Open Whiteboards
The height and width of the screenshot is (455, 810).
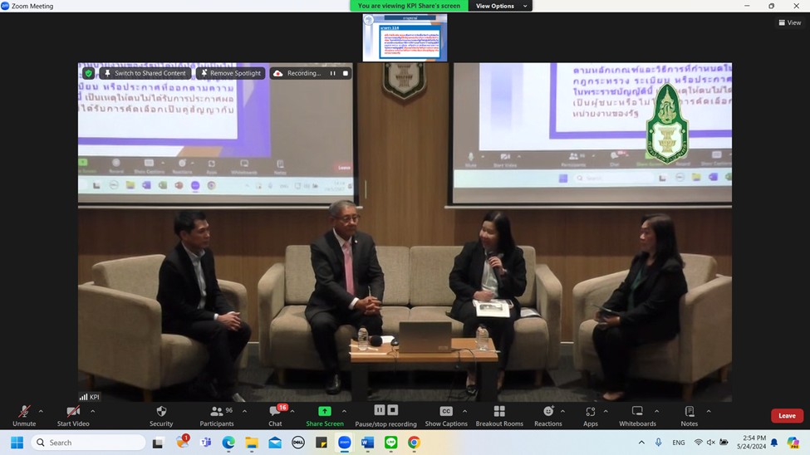637,416
